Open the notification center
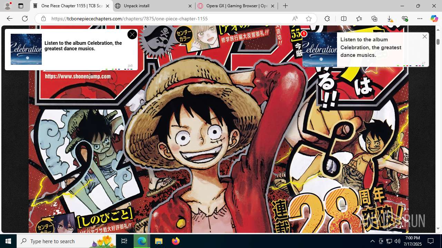 tap(431, 241)
